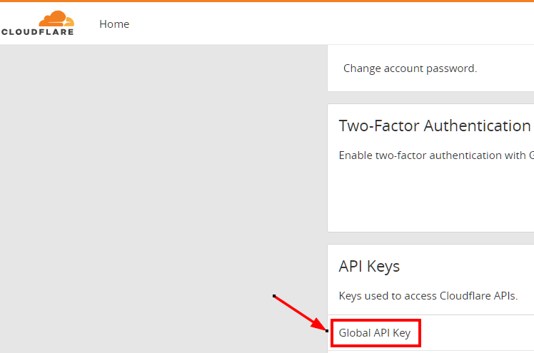This screenshot has height=353, width=534.
Task: Click the "Enable two-factor authentication with" description
Action: point(433,155)
